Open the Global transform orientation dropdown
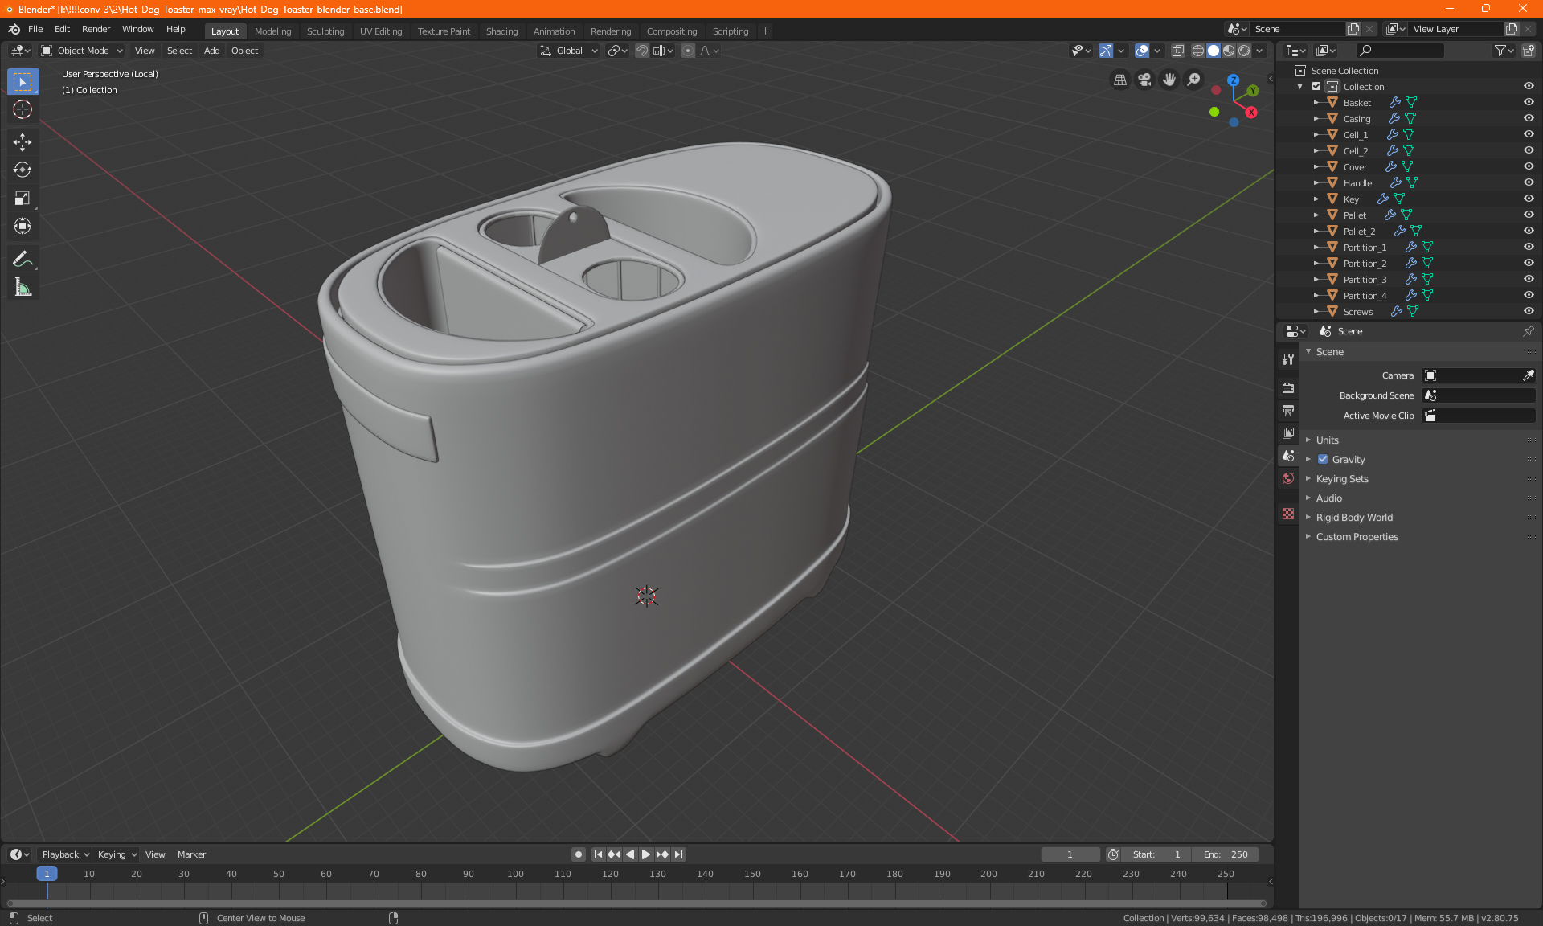1543x926 pixels. pyautogui.click(x=568, y=51)
